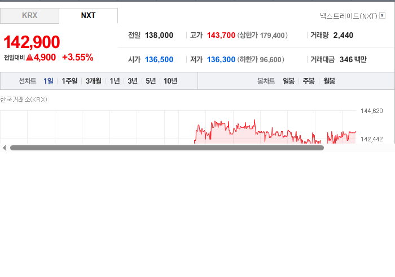Click the current price 142,900
395x277 pixels.
pyautogui.click(x=32, y=42)
